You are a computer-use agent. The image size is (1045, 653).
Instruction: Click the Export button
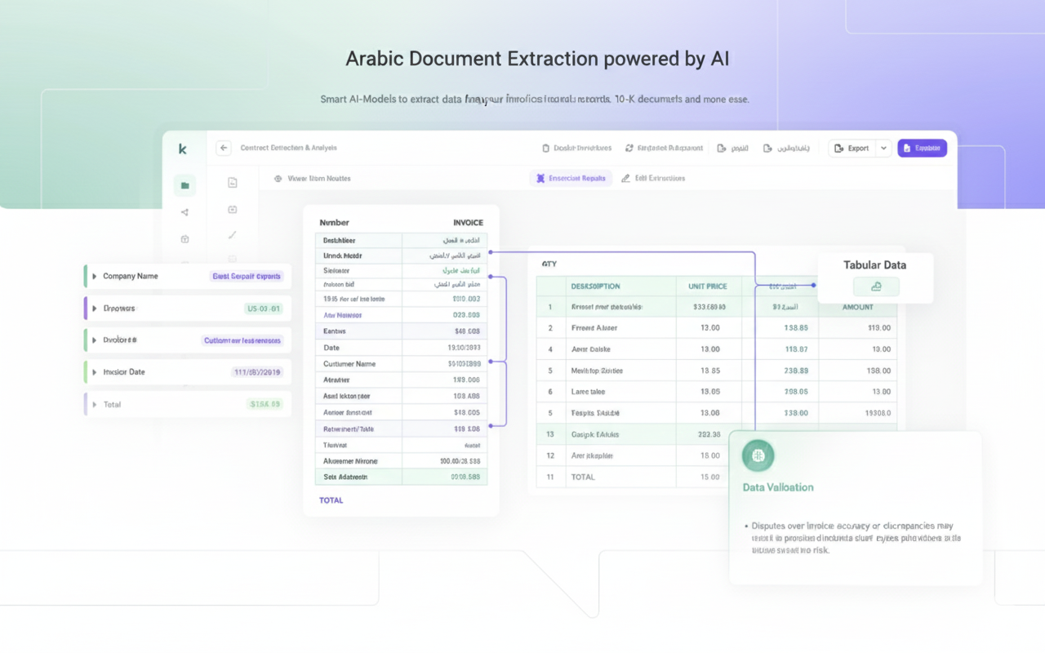(x=851, y=149)
